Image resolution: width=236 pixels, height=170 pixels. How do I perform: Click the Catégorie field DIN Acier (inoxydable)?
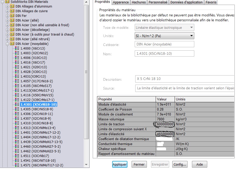click(x=164, y=44)
